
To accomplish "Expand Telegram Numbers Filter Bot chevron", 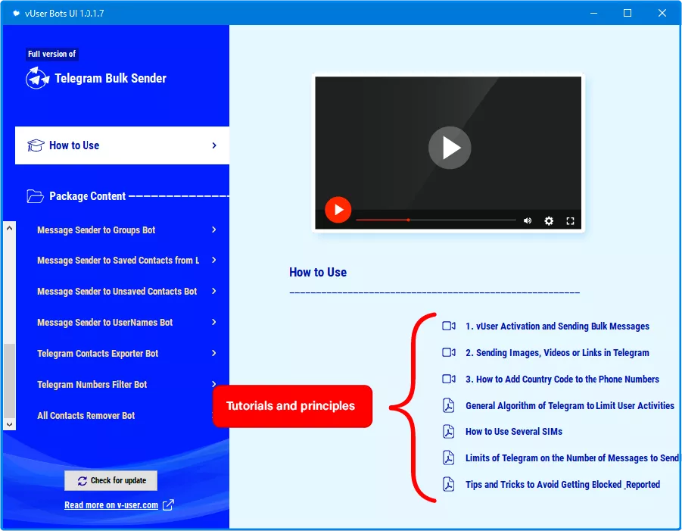I will (x=214, y=384).
